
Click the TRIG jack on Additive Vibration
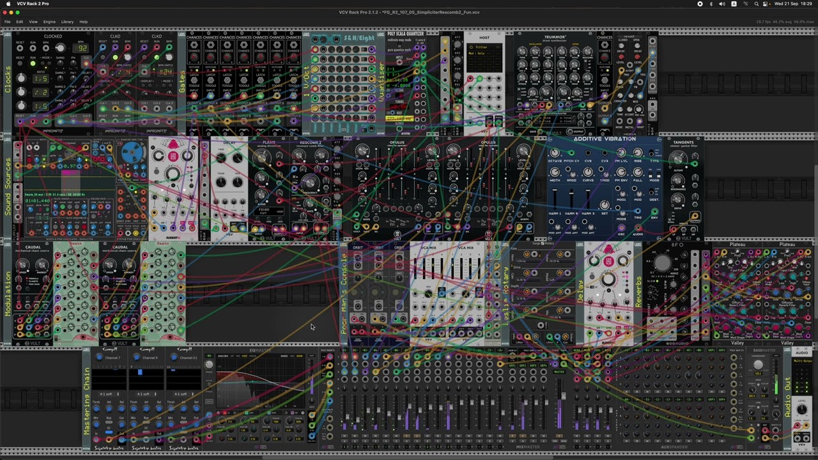[638, 210]
